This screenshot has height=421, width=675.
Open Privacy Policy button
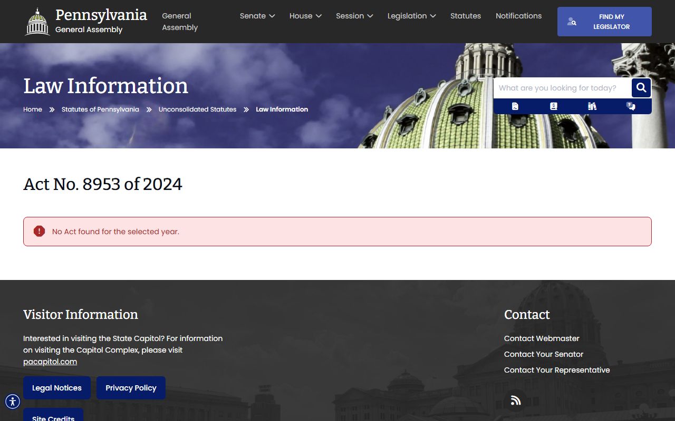click(131, 388)
